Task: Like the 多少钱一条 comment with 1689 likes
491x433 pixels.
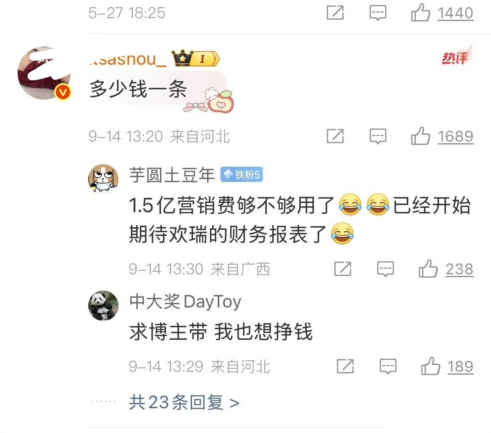Action: pos(442,136)
